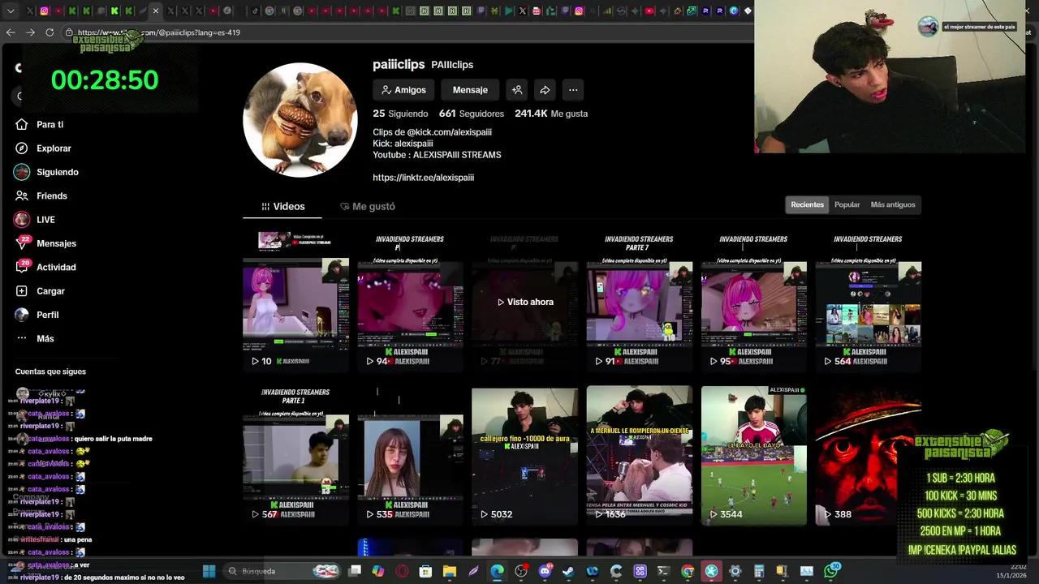Screen dimensions: 1039x584
Task: Click the browser forward arrow
Action: pyautogui.click(x=30, y=32)
